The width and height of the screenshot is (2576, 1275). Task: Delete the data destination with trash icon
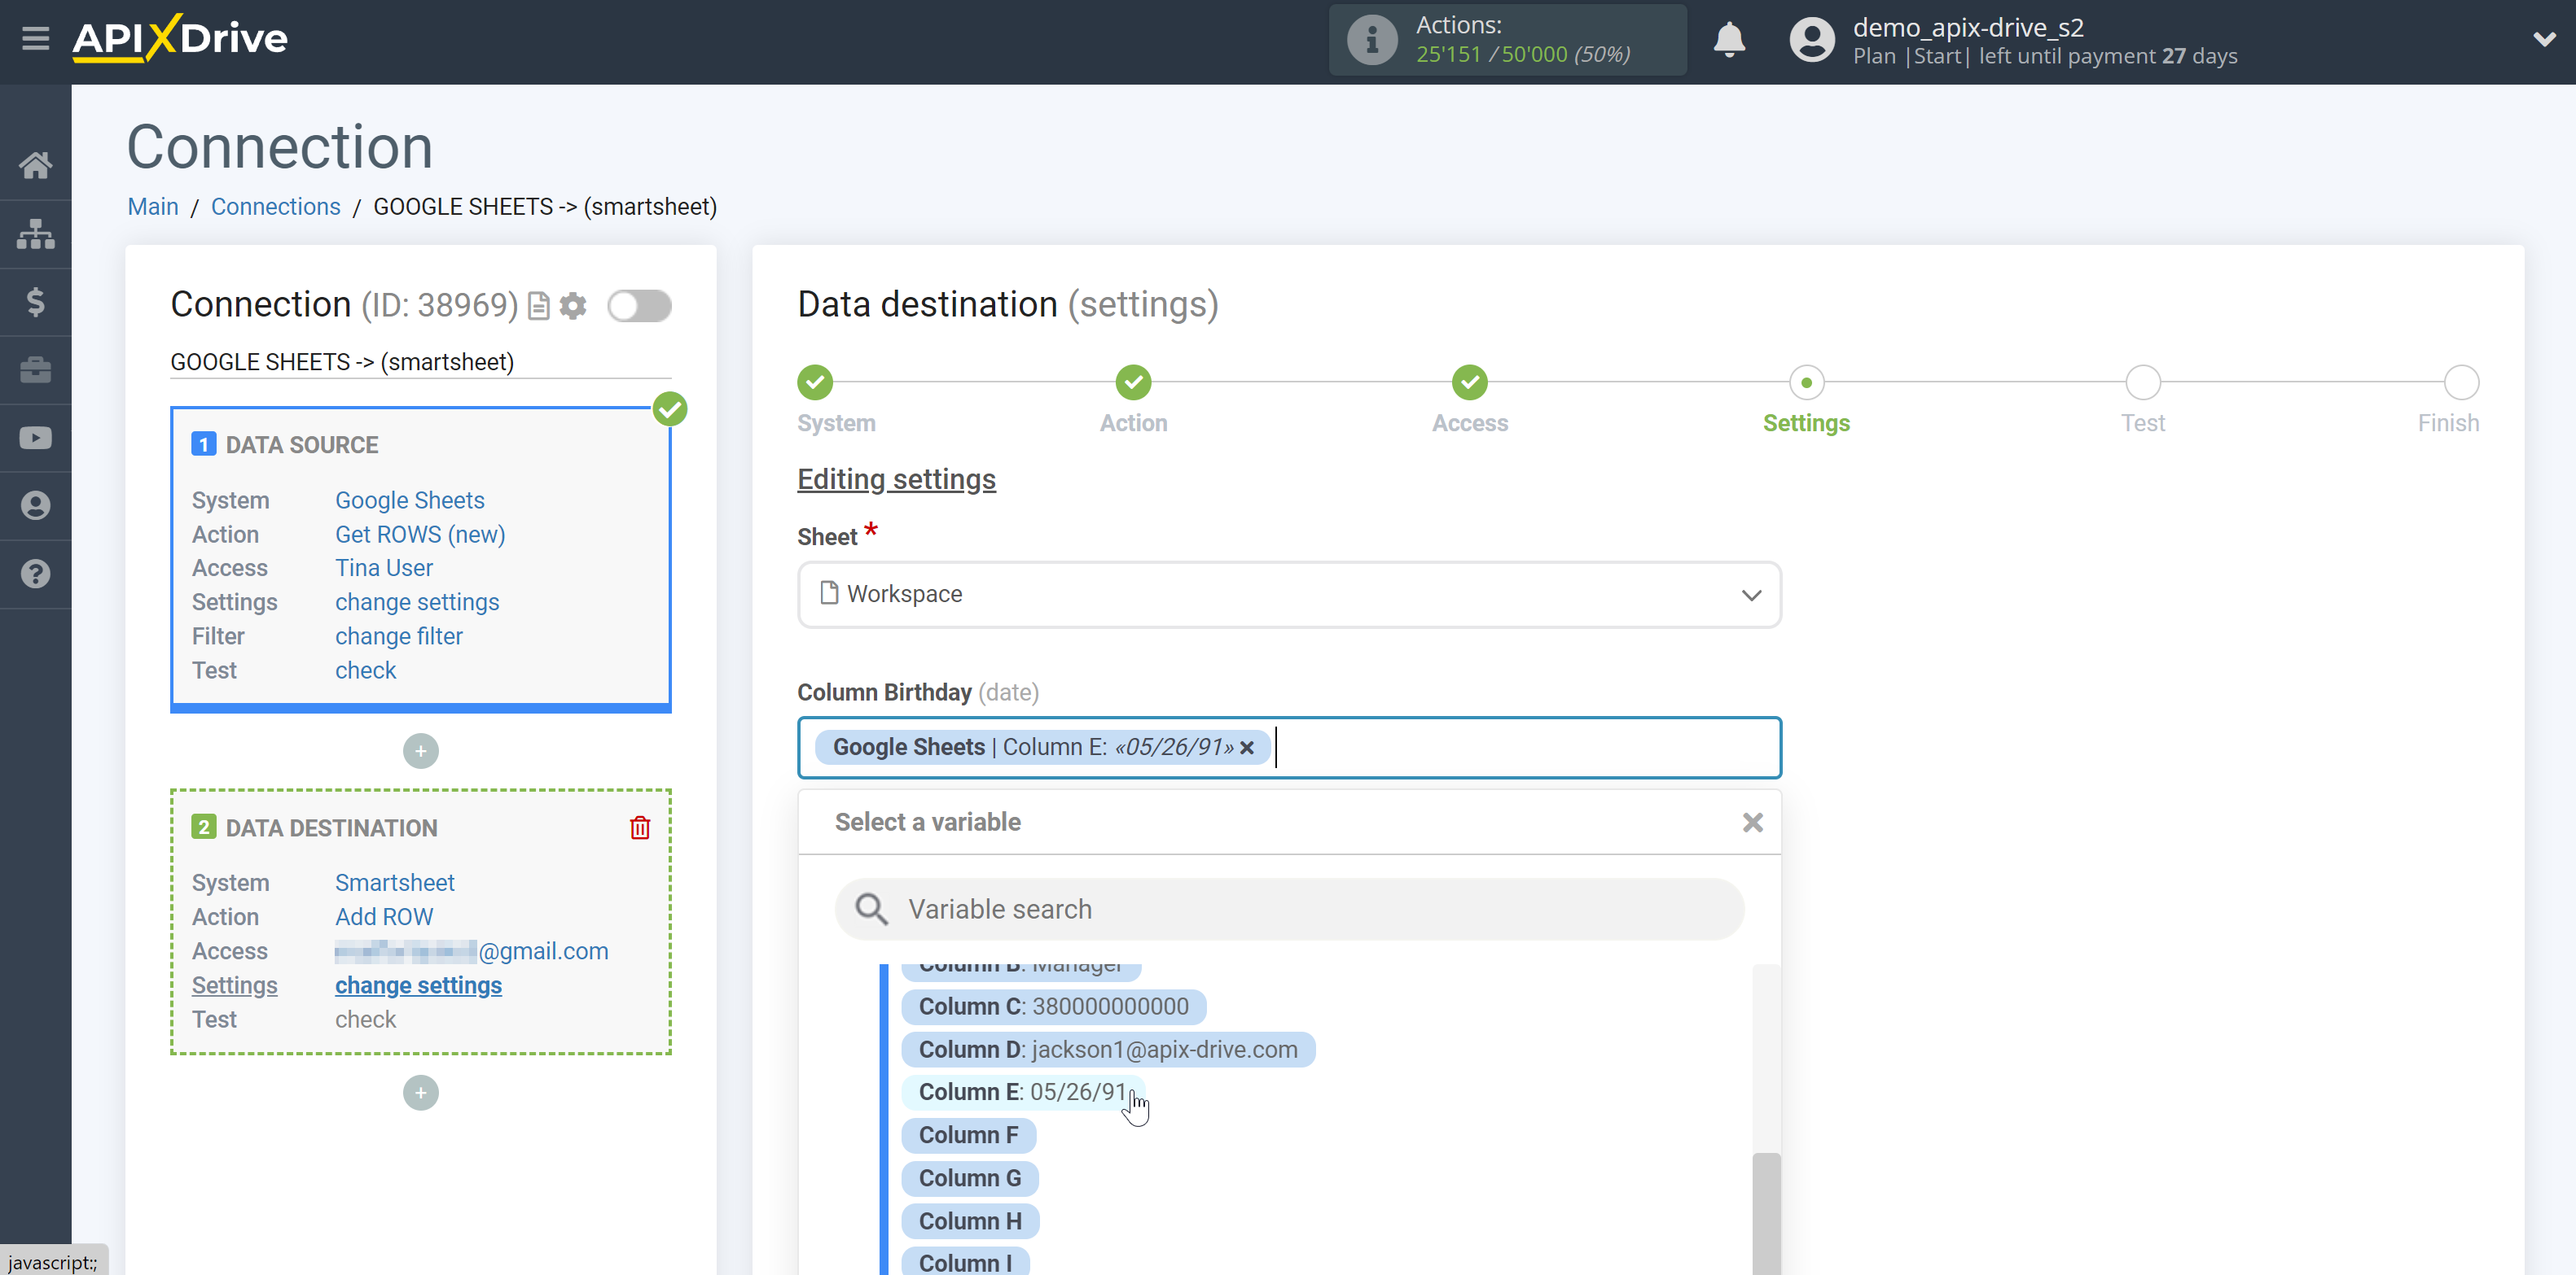pyautogui.click(x=640, y=827)
